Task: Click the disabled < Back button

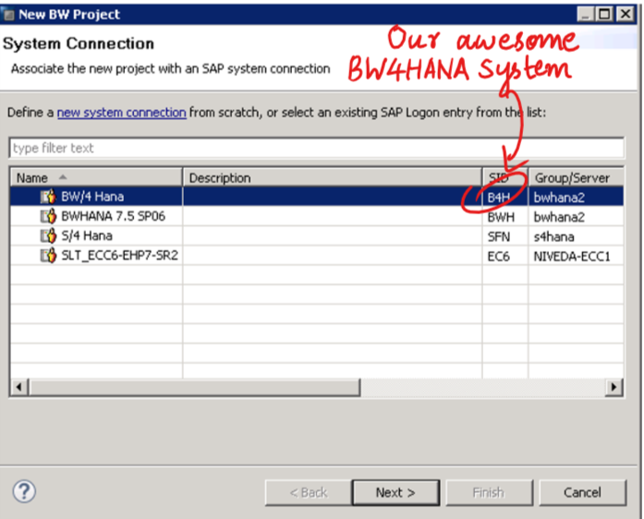Action: point(309,492)
